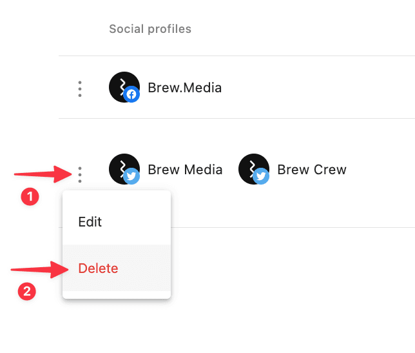Click Twitter badge on Brew Crew avatar
Image resolution: width=415 pixels, height=353 pixels.
(261, 176)
